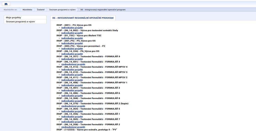Click heading IROP - (06_14_379) FORMULÁŘ 2 (kopie)
256x131 pixels.
[92, 103]
